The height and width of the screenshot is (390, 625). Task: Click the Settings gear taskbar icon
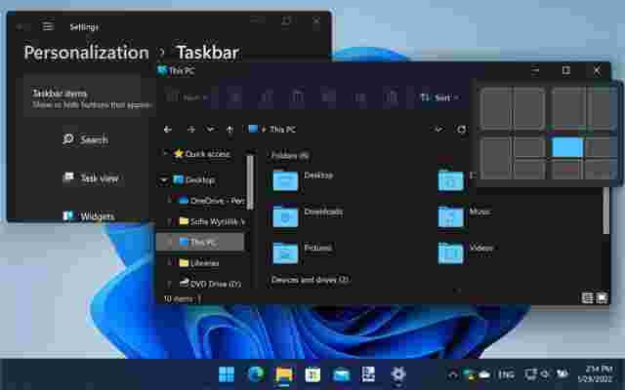[397, 374]
